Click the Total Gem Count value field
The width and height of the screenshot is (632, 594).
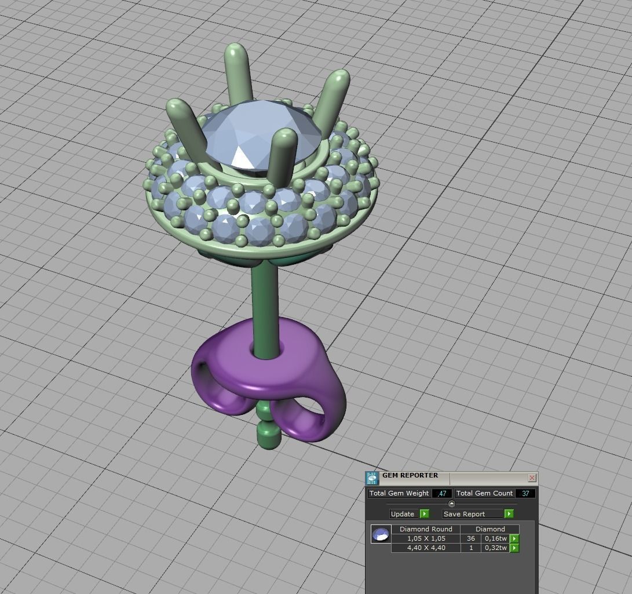[x=525, y=493]
